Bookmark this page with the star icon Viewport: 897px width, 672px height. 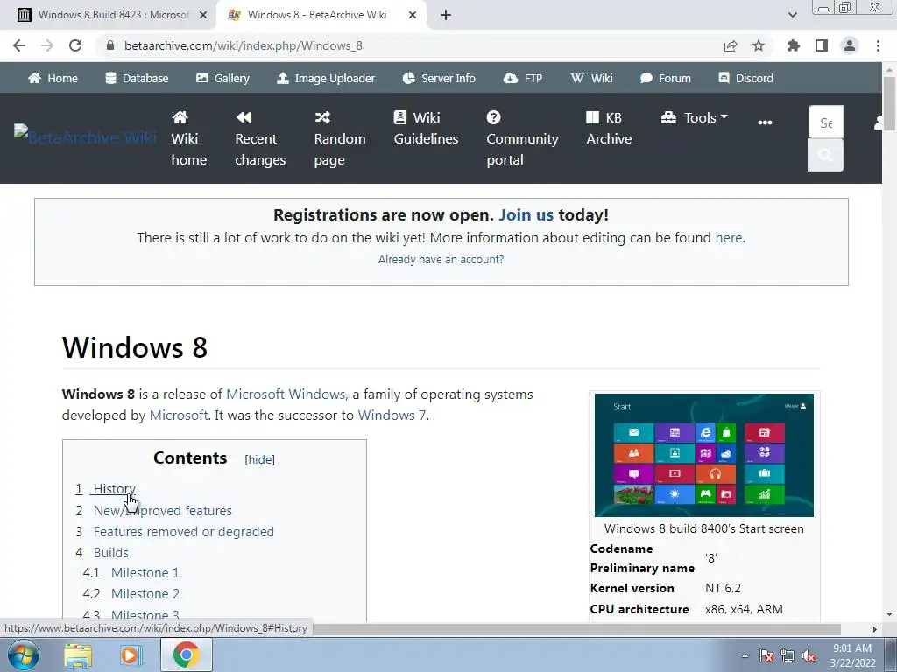759,45
